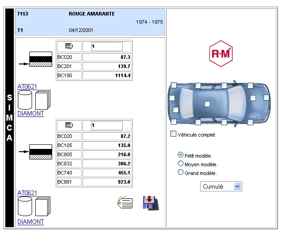This screenshot has height=233, width=283.
Task: Click the paint layer diagram beside the BC805 row
Action: (41, 152)
